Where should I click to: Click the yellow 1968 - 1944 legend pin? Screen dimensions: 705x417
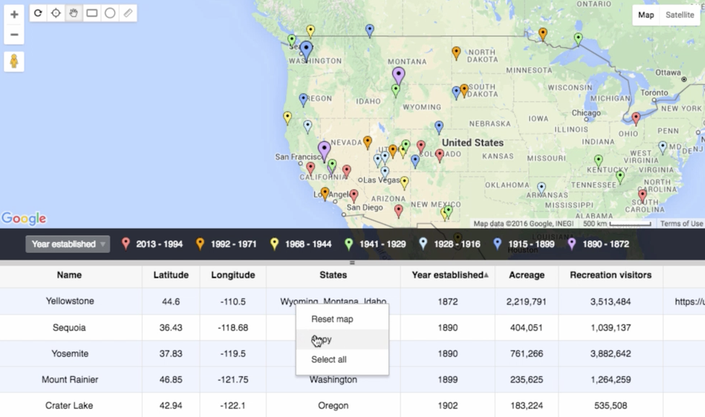pos(274,244)
